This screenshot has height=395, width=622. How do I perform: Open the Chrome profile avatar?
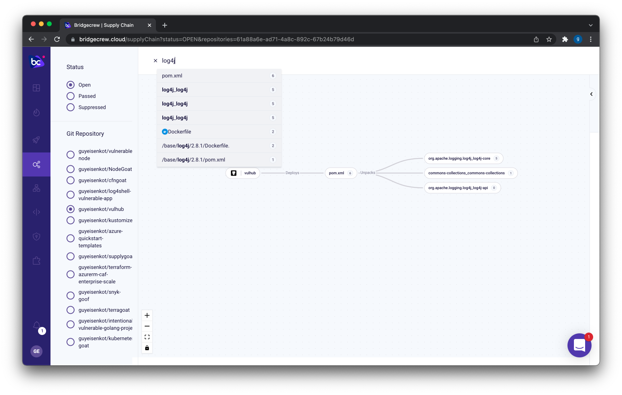pyautogui.click(x=578, y=39)
